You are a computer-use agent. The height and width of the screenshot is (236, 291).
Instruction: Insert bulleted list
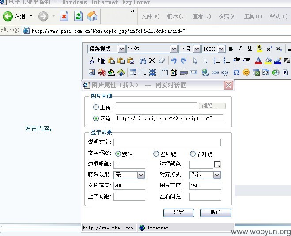(x=227, y=60)
